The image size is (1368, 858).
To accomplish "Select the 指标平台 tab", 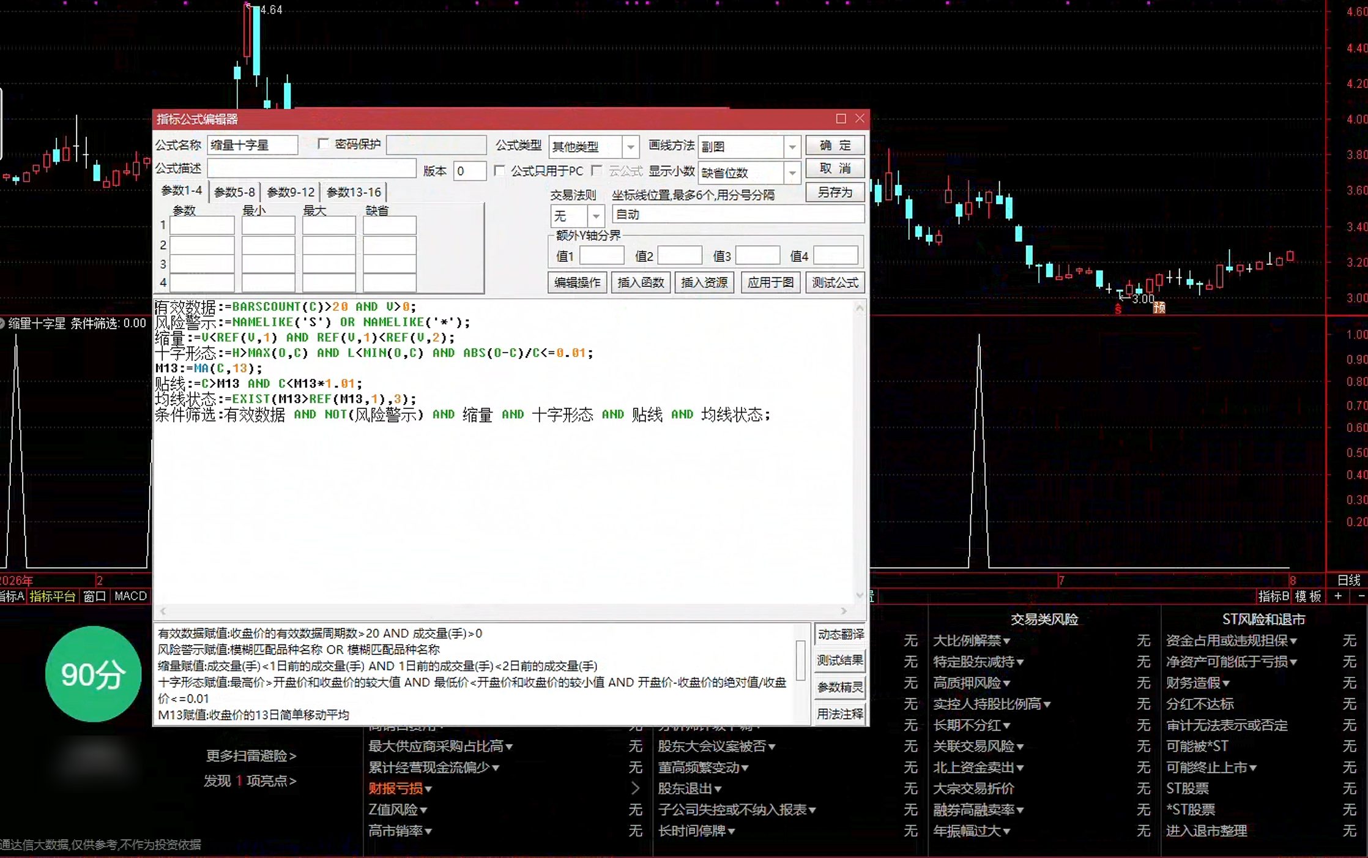I will tap(53, 596).
